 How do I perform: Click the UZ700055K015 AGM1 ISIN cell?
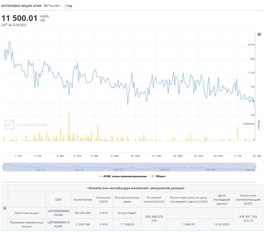[58, 224]
